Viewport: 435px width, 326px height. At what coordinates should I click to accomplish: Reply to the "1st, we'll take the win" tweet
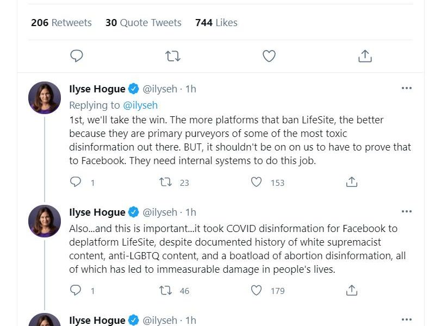[x=76, y=183]
